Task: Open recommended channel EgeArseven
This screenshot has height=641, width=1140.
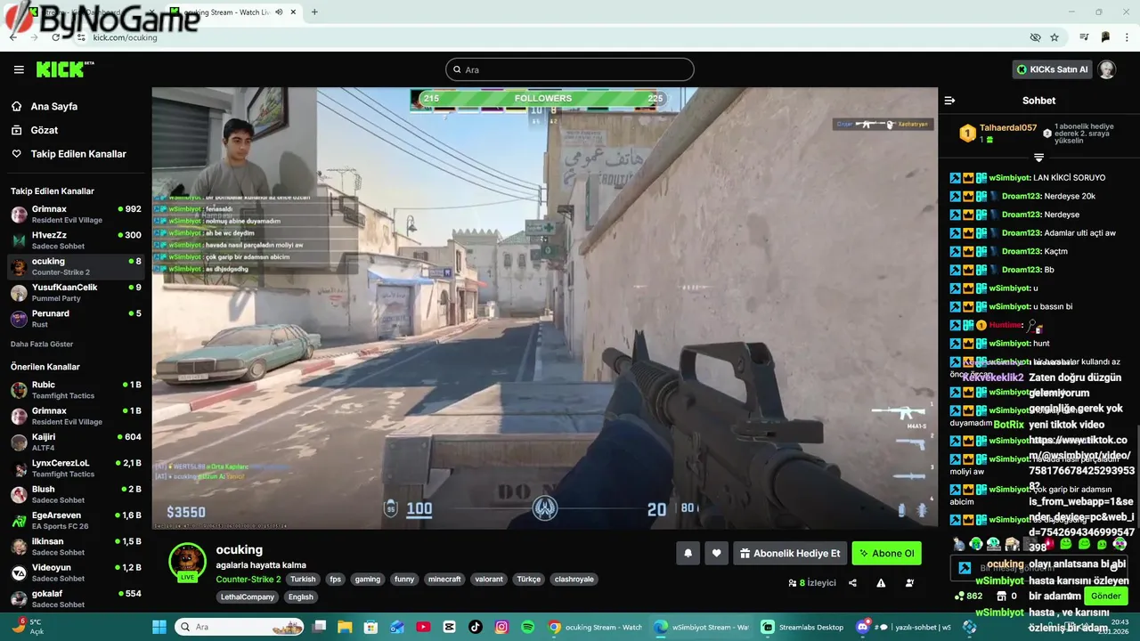Action: [76, 520]
